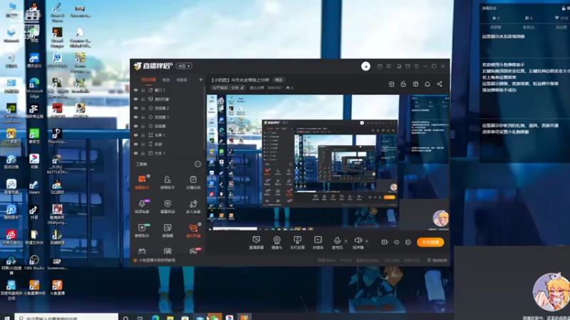Screen dimensions: 570x320
Task: Open the bottom-middle toolbox icon
Action: click(x=167, y=251)
